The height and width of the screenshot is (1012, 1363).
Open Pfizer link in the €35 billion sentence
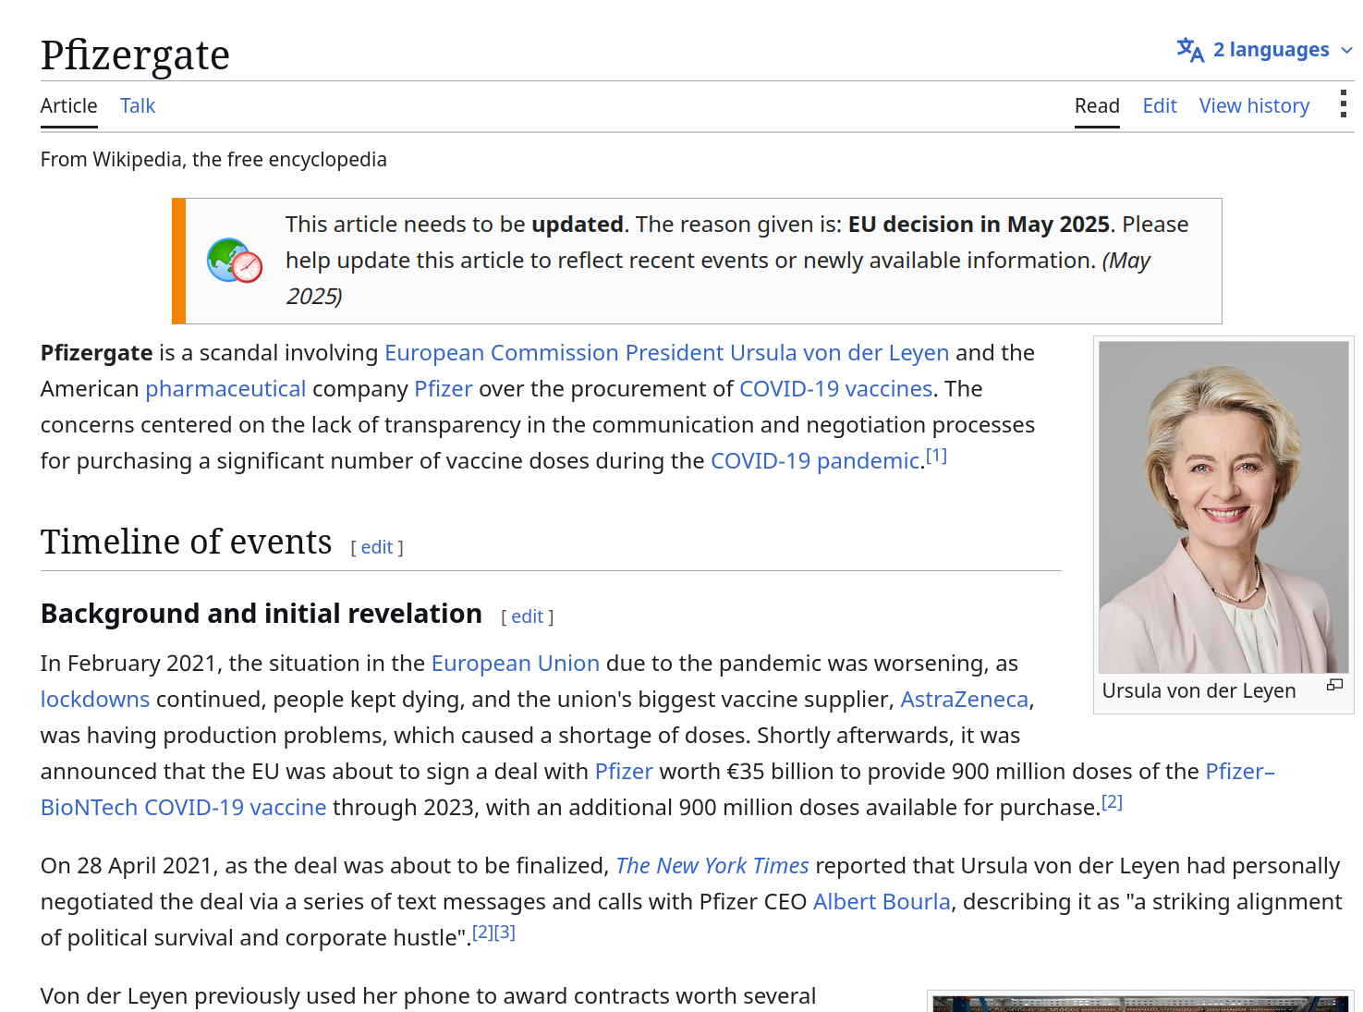(x=624, y=772)
